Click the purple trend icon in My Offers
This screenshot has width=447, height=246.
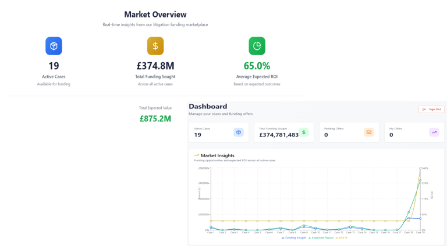pos(434,132)
